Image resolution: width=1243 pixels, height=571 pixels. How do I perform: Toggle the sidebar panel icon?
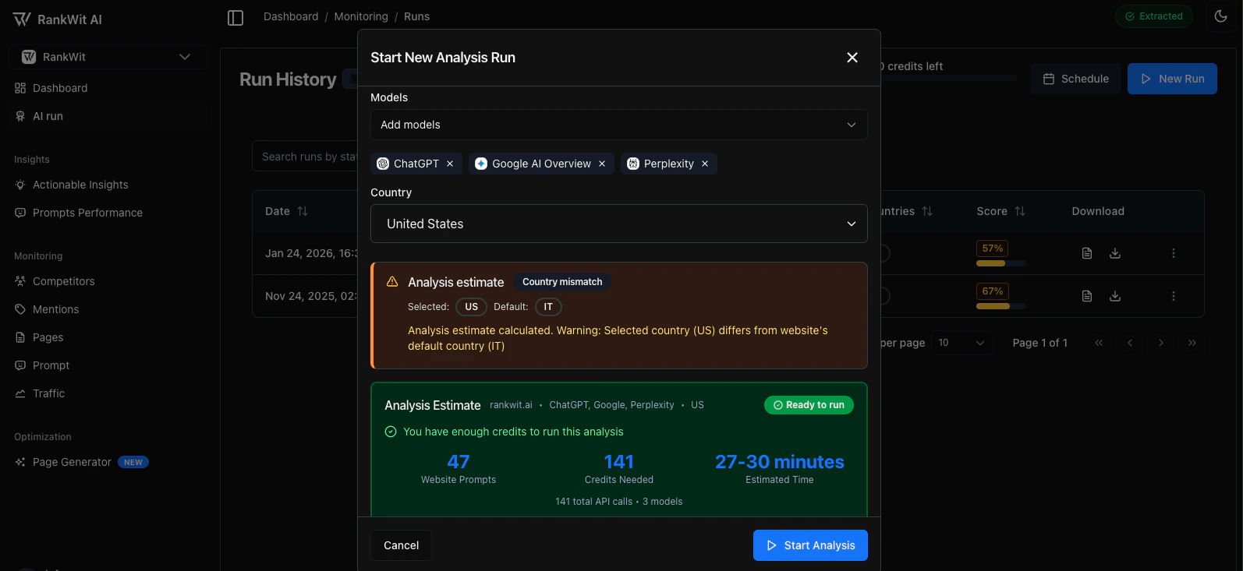click(x=235, y=17)
